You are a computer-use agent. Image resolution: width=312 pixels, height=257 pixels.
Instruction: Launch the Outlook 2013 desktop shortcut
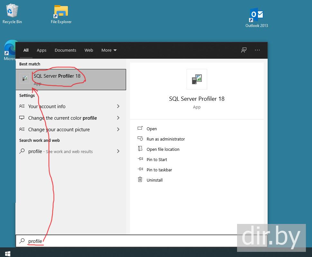click(256, 18)
